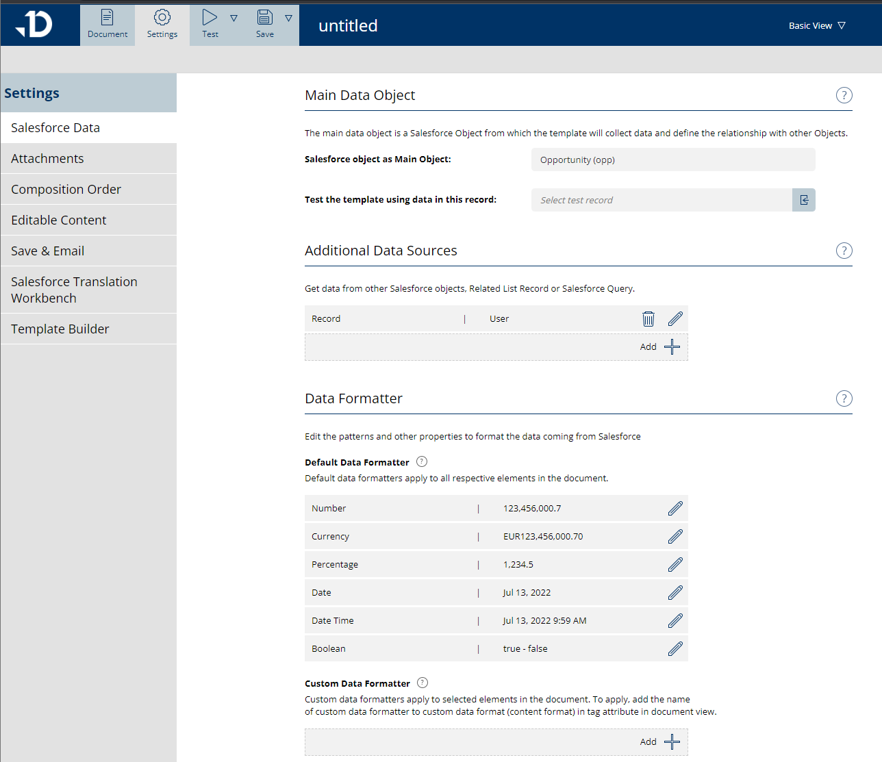Edit the User record data source
The image size is (882, 762).
[675, 319]
